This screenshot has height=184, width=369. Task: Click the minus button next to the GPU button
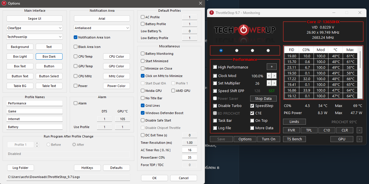359,139
